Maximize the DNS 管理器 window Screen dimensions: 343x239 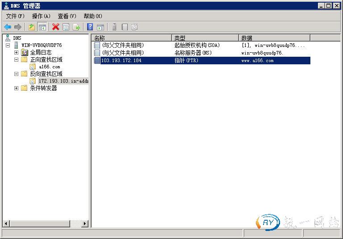[x=328, y=6]
